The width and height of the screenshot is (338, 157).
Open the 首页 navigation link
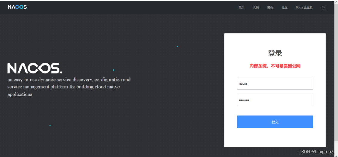(241, 7)
